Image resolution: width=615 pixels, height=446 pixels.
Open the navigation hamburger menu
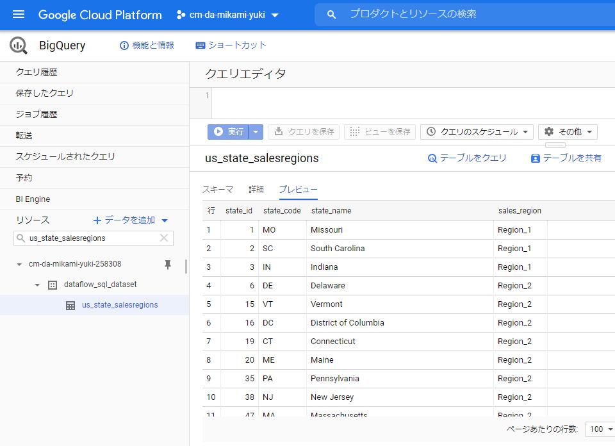[19, 15]
